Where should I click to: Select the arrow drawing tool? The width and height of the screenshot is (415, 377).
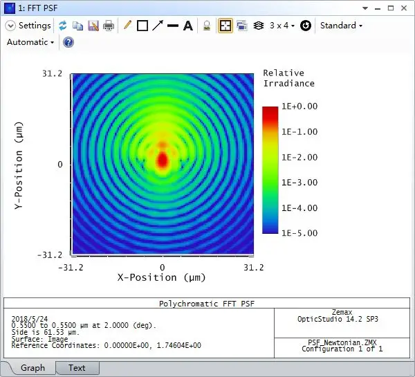coord(158,26)
